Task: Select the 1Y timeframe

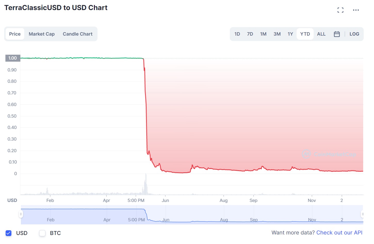Action: pyautogui.click(x=290, y=34)
